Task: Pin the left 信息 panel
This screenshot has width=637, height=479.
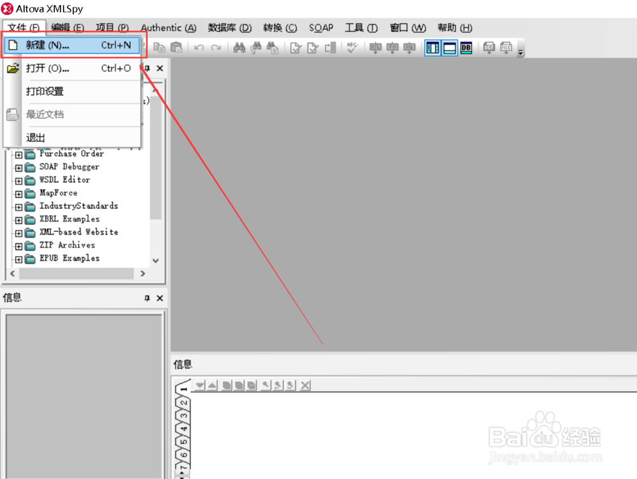Action: click(147, 298)
